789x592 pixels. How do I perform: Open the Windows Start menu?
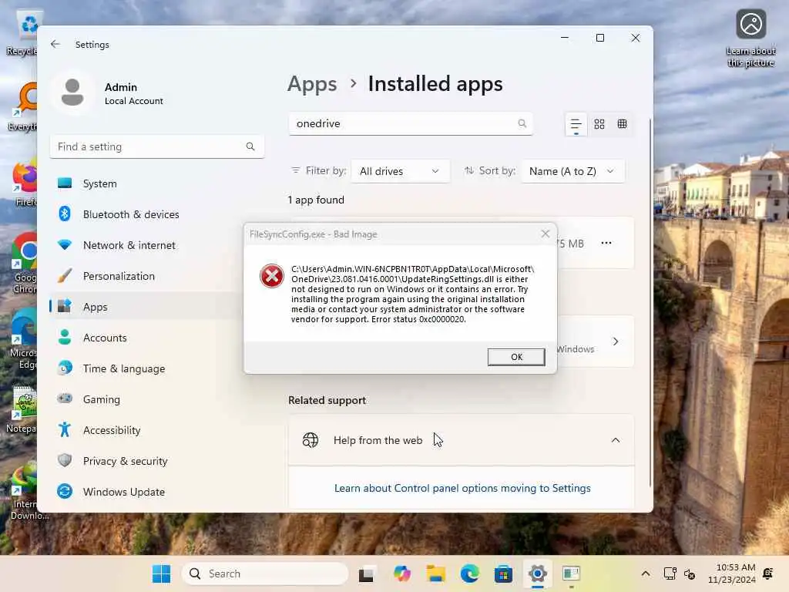coord(162,573)
